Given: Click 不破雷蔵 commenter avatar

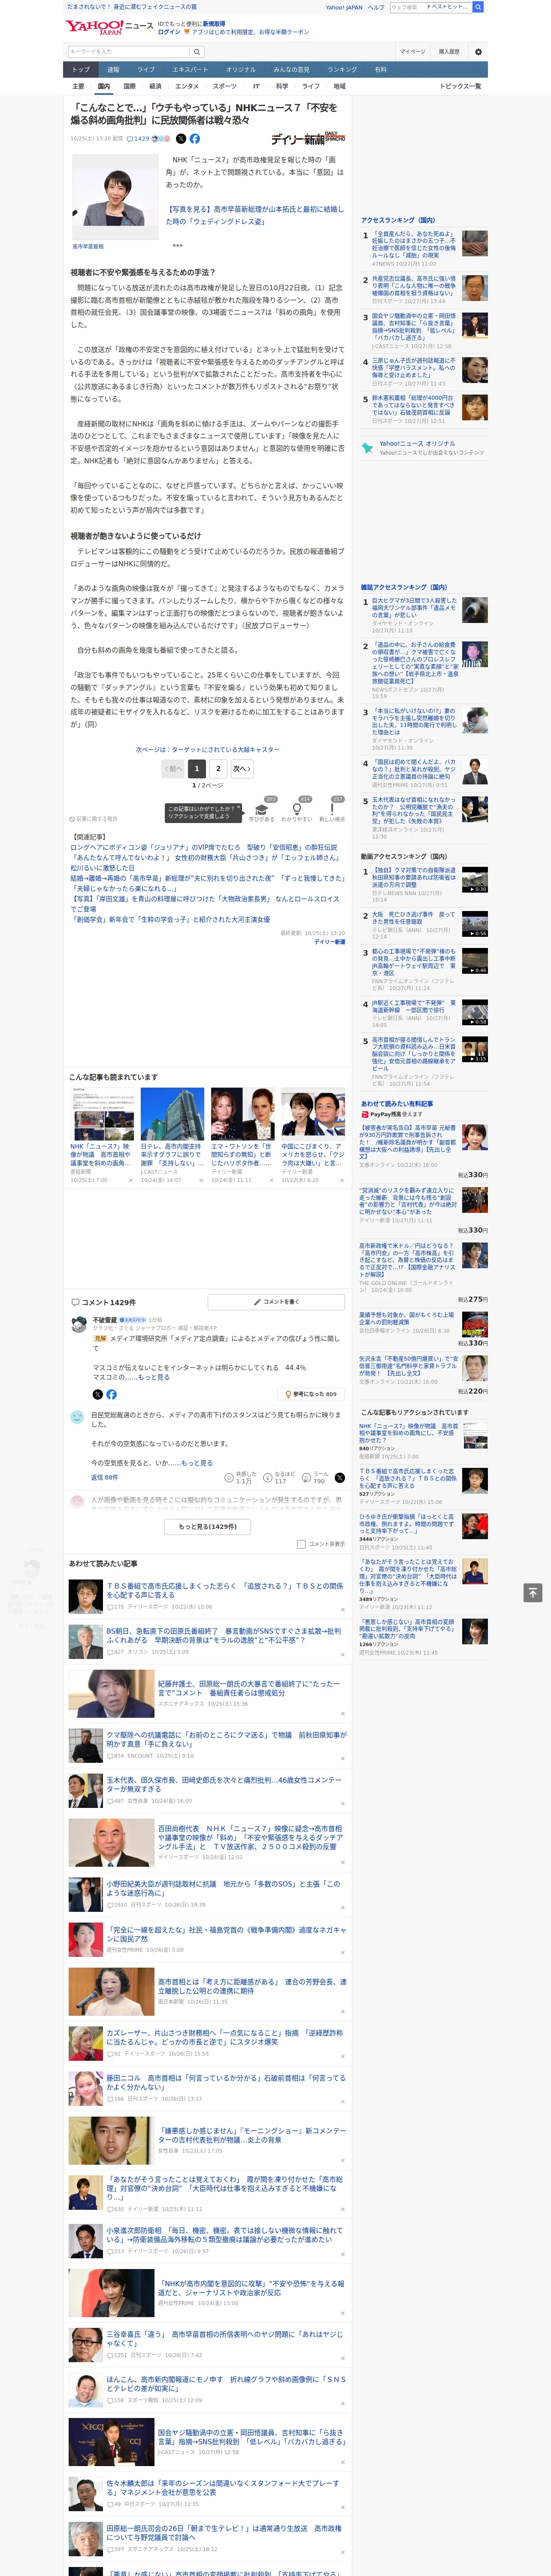Looking at the screenshot, I should click(x=78, y=1324).
